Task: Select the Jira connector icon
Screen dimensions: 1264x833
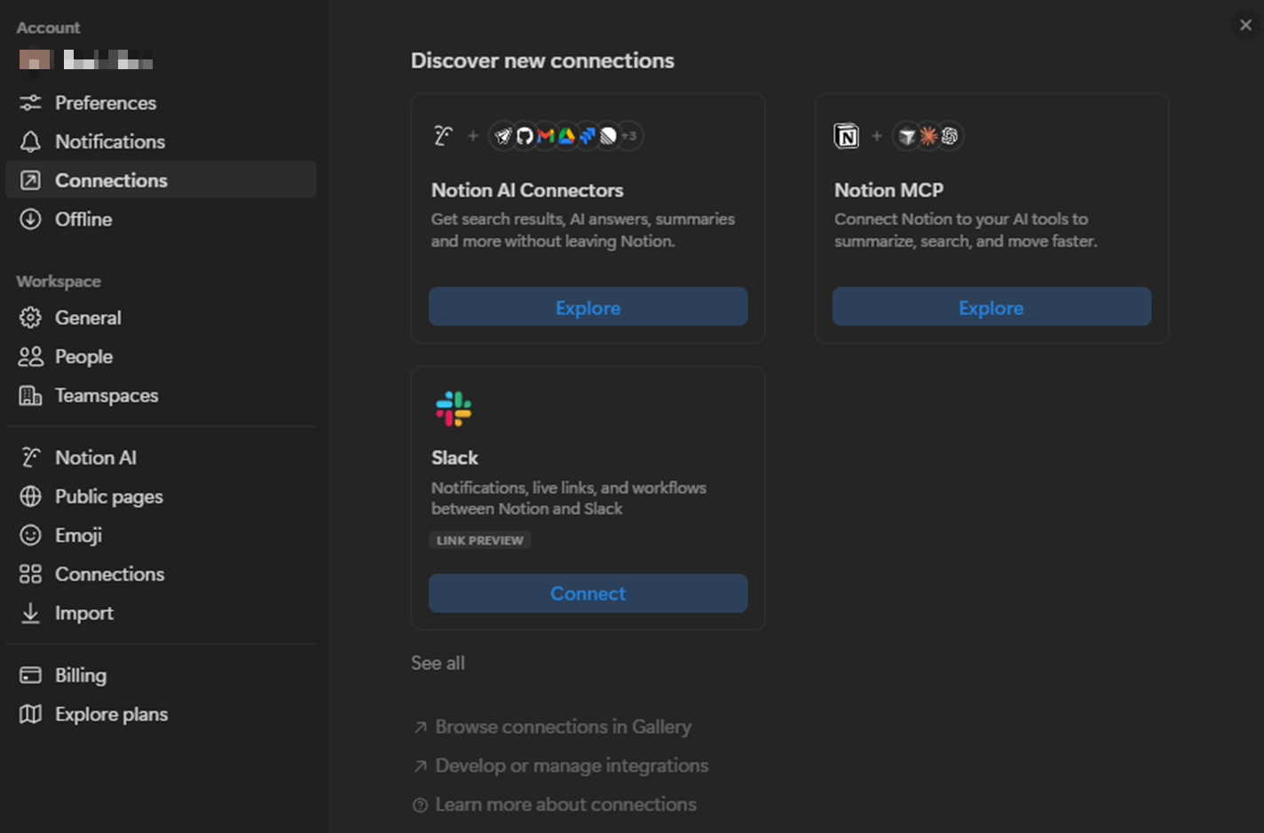Action: (587, 136)
